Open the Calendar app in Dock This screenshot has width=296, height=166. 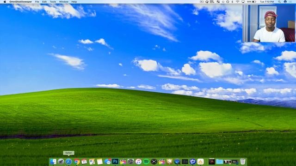84,161
